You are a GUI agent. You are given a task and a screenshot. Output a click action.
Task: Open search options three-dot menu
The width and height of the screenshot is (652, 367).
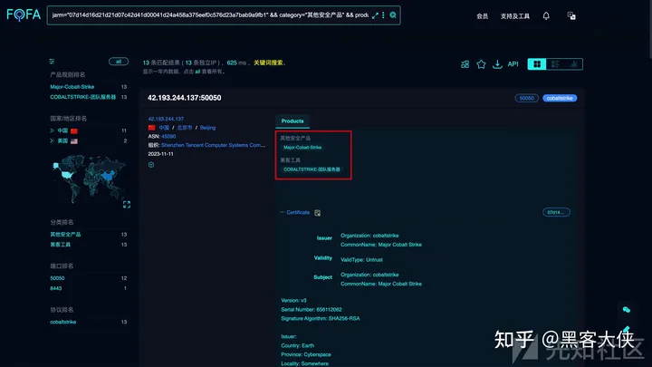pyautogui.click(x=383, y=15)
